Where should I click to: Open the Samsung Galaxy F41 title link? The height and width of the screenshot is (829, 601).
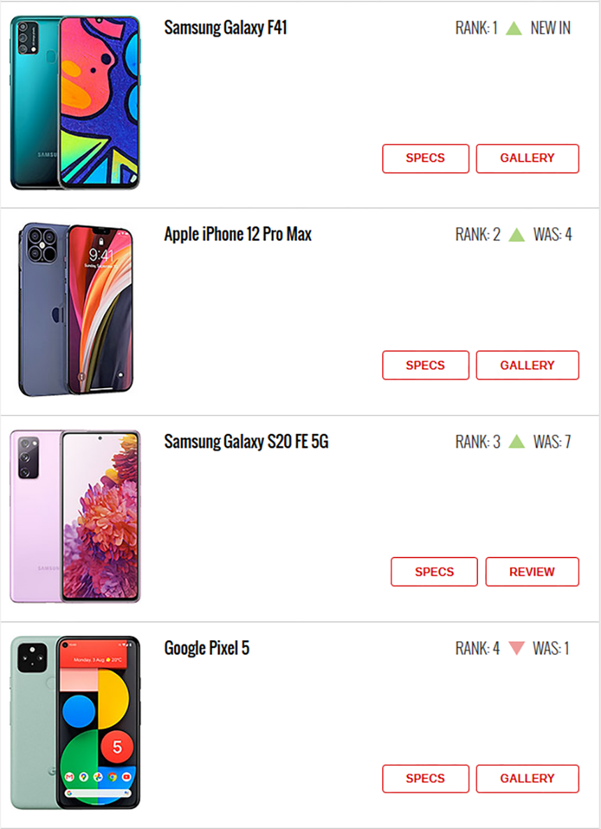pos(226,28)
